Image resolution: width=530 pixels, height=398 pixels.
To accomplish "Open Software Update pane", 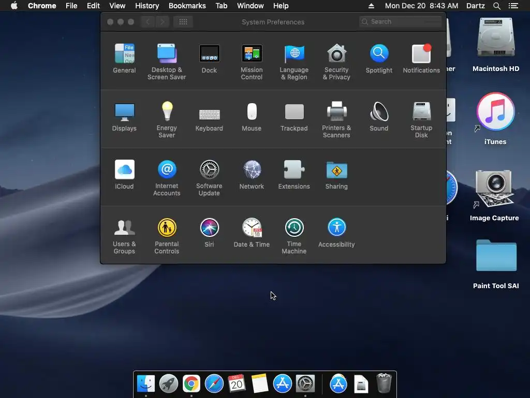I will coord(209,178).
